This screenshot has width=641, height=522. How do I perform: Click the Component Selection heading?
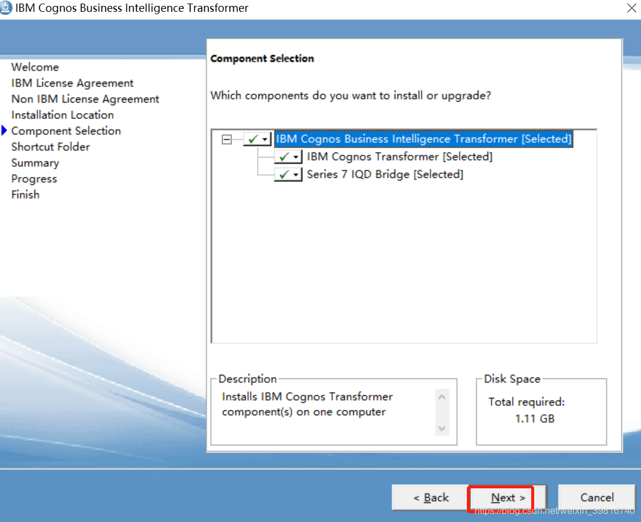pos(262,58)
